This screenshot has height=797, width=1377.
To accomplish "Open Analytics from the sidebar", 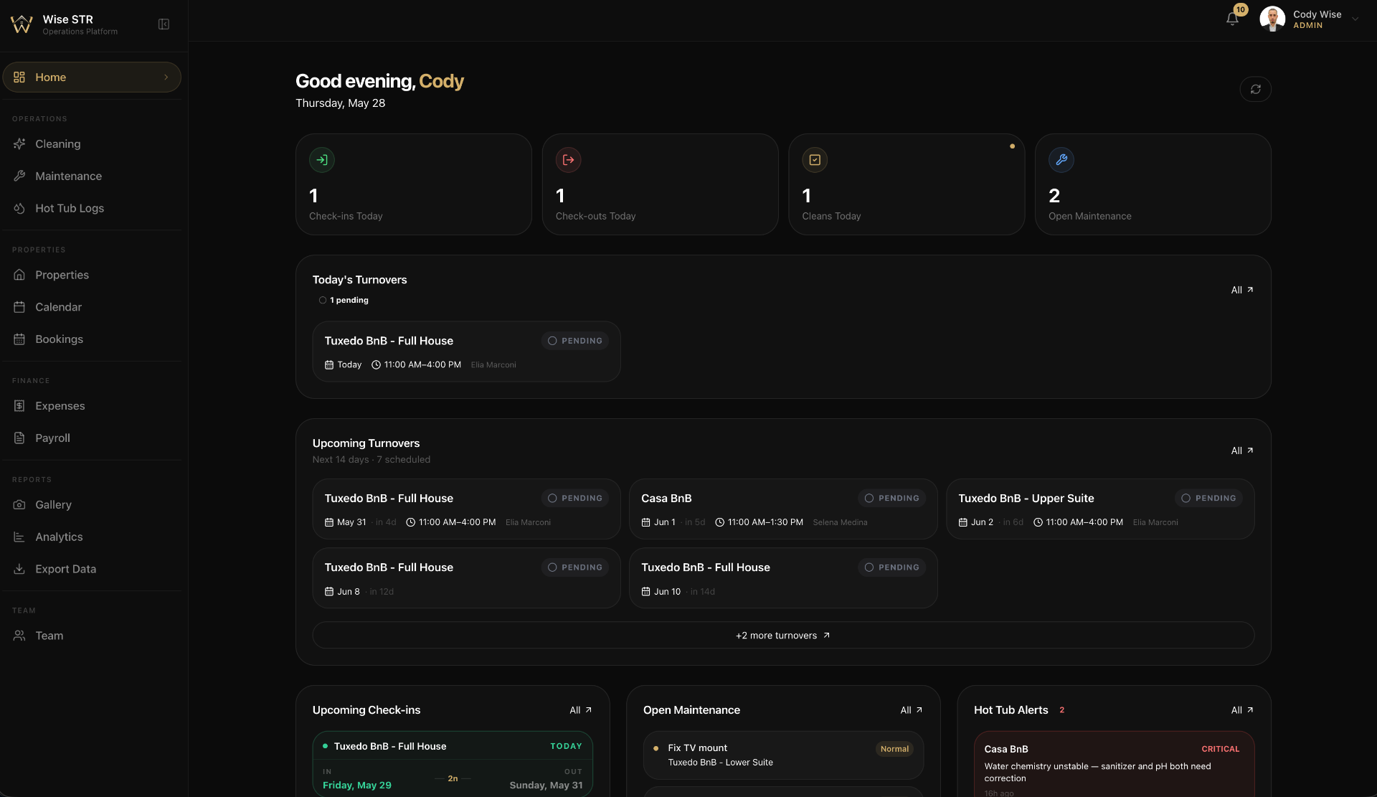I will point(92,537).
